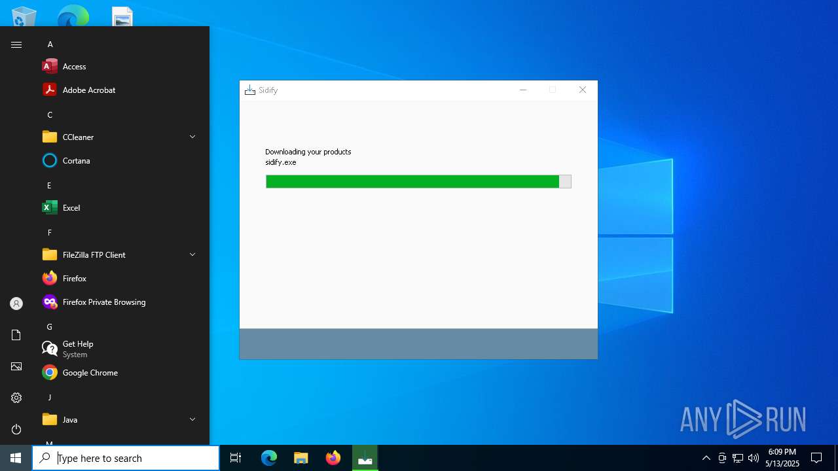Viewport: 838px width, 471px height.
Task: Select the image file on the desktop
Action: [x=122, y=16]
